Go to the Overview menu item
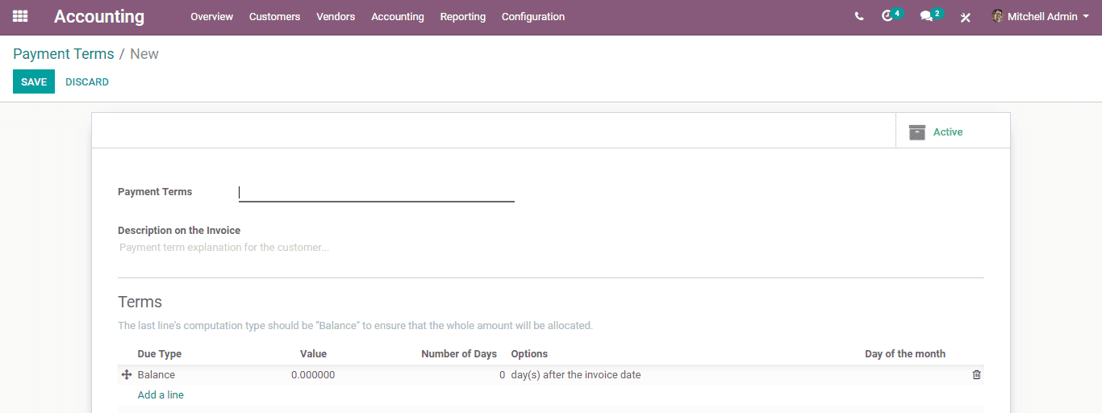The image size is (1102, 413). (211, 16)
